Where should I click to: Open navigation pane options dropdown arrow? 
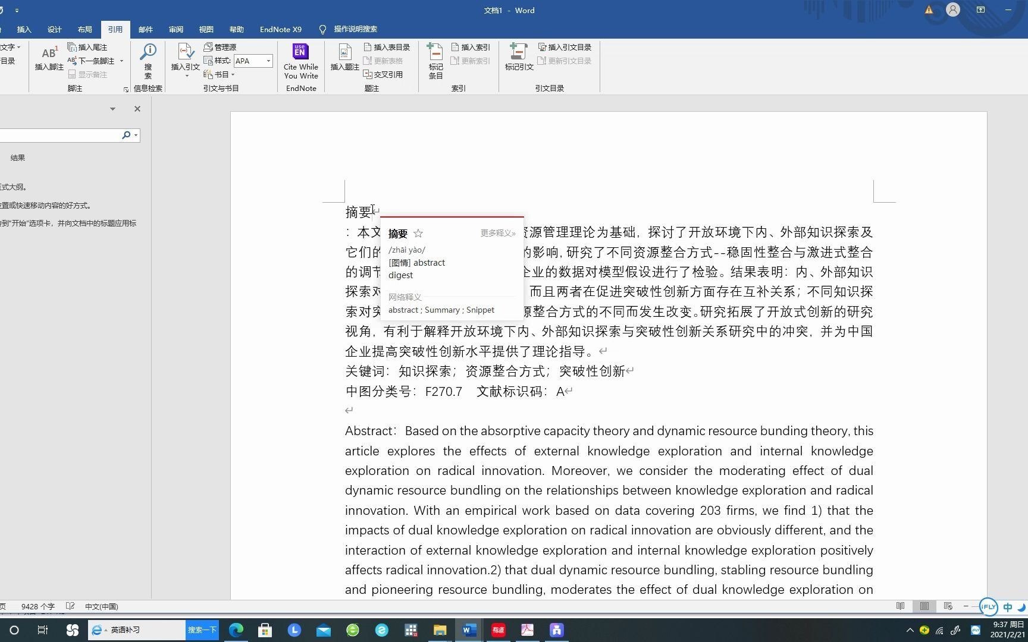point(112,109)
